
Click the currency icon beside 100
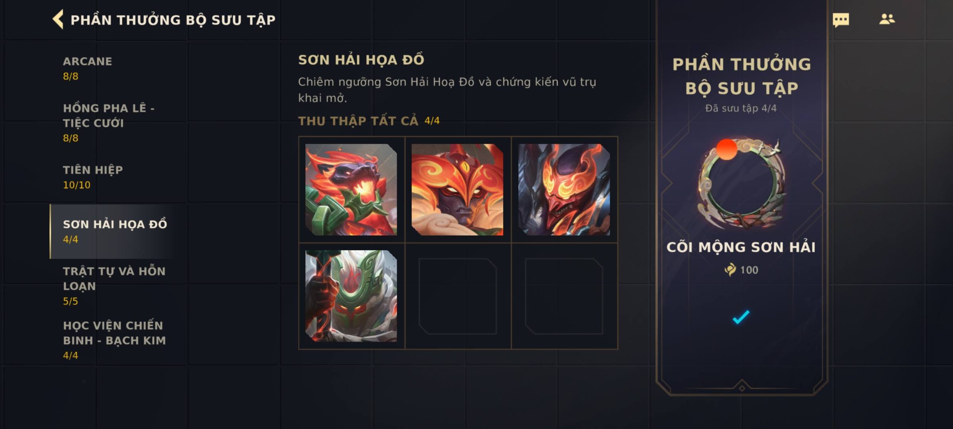pyautogui.click(x=730, y=270)
